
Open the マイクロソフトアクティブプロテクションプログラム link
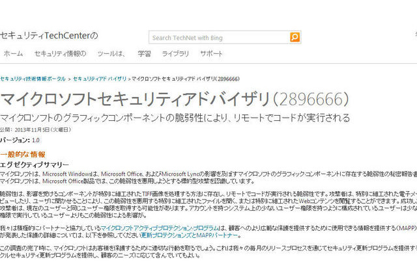[x=160, y=228]
